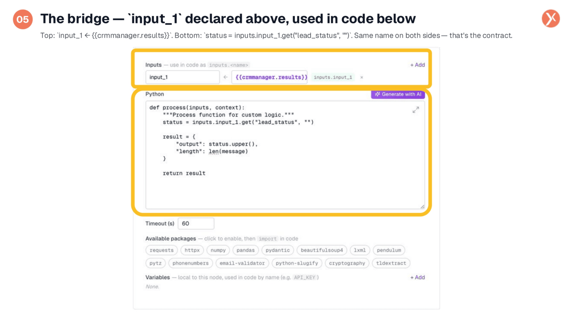Click the 'return result' code line
Viewport: 573px width, 322px height.
(x=184, y=173)
